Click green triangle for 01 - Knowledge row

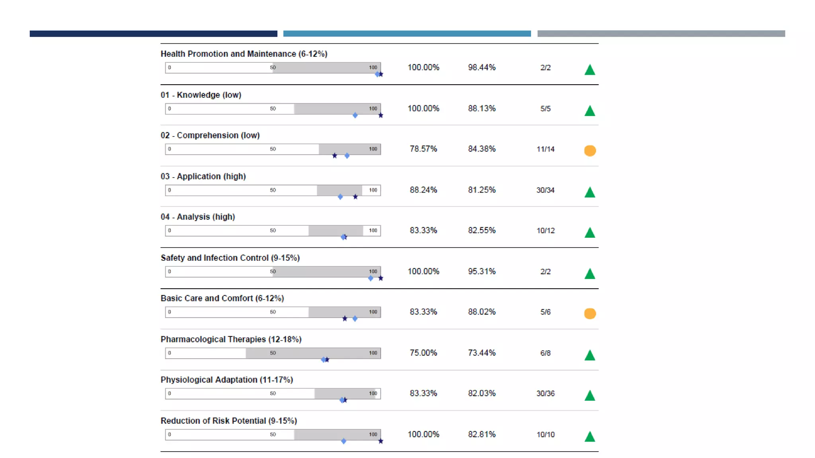[x=590, y=111]
